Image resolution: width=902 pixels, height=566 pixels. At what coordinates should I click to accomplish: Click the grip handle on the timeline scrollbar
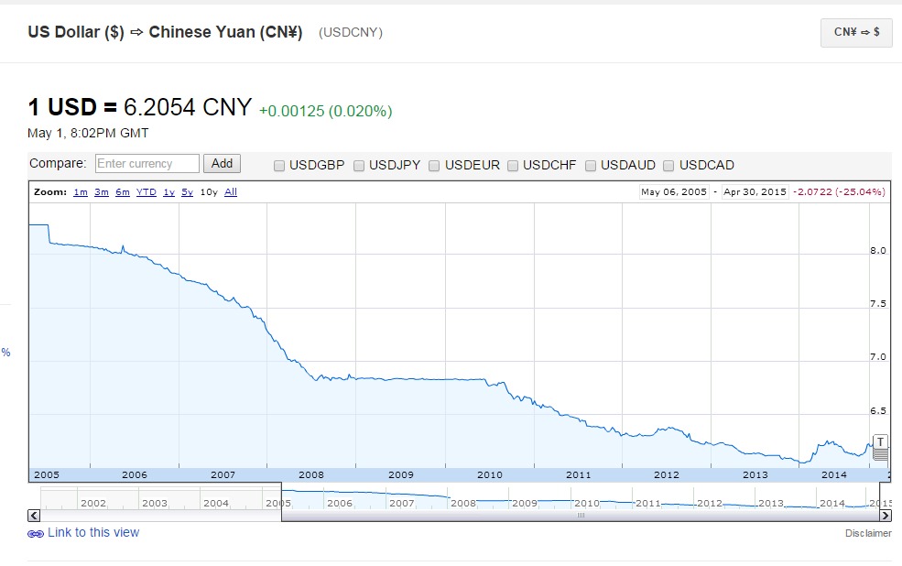(x=579, y=516)
